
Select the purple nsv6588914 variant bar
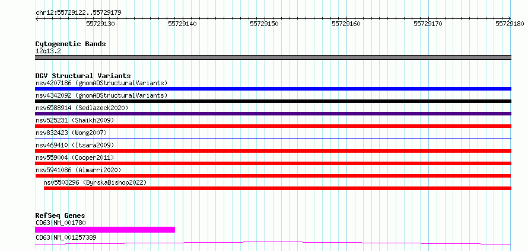point(273,114)
